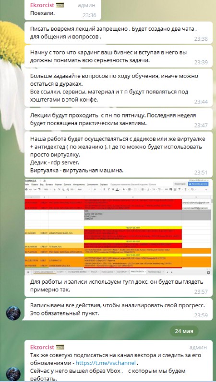The image size is (216, 382).
Task: Click the line "Дедик - rdp server."
Action: pyautogui.click(x=54, y=162)
